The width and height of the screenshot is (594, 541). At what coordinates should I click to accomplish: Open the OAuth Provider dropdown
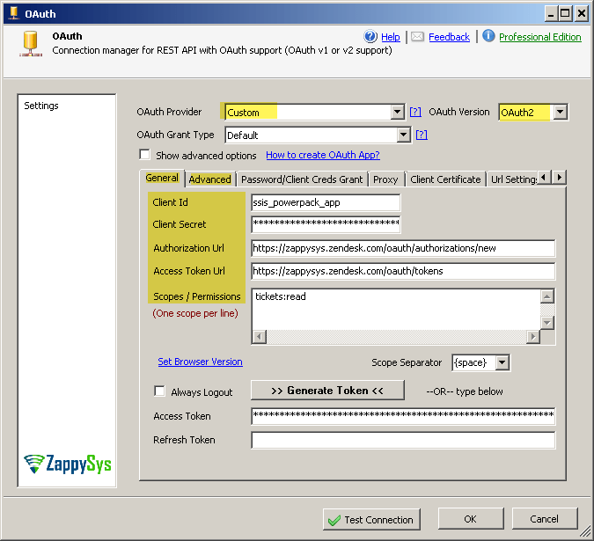click(397, 112)
